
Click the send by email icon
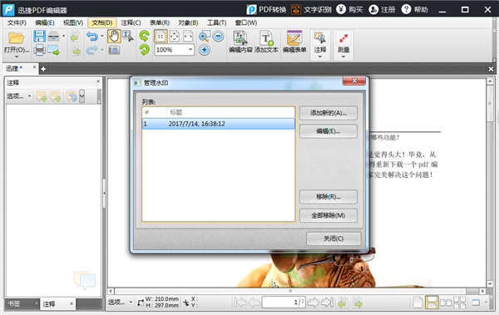tap(53, 50)
